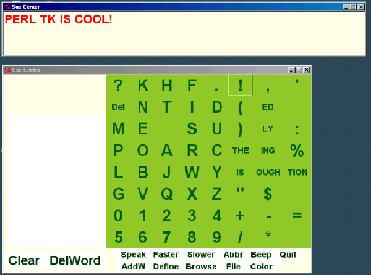The width and height of the screenshot is (371, 275).
Task: Open the Browse command
Action: (201, 267)
